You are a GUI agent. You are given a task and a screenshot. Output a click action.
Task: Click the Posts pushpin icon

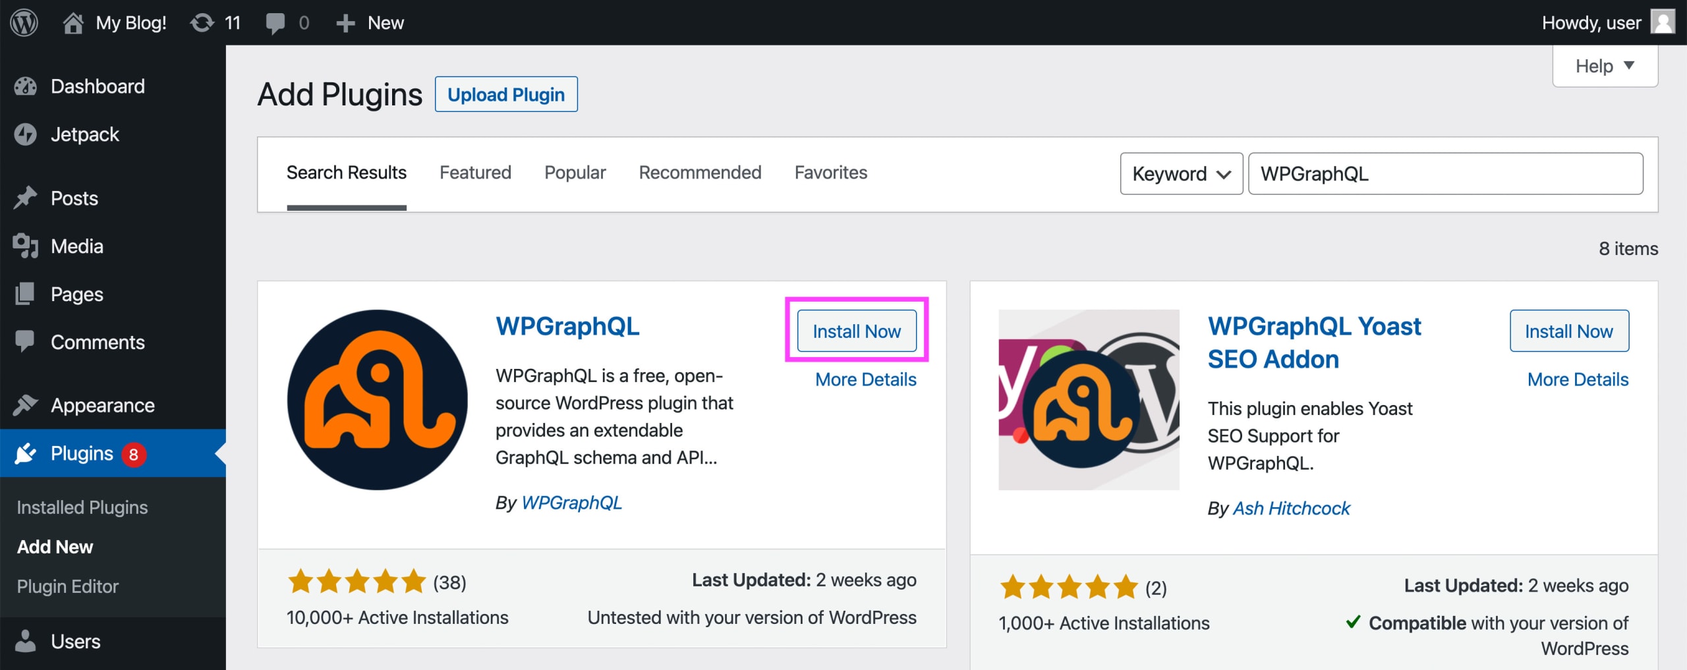pos(26,198)
